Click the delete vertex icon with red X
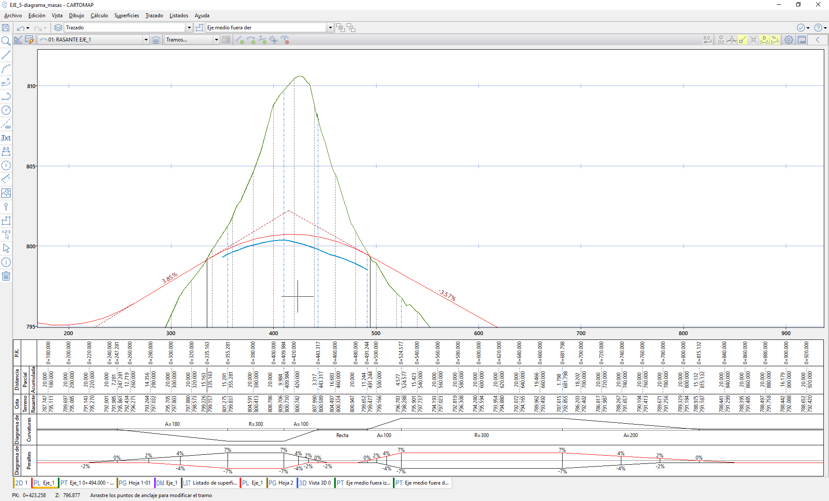 [285, 40]
